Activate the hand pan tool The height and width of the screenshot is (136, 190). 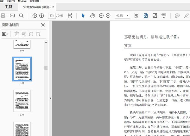[x=92, y=15]
